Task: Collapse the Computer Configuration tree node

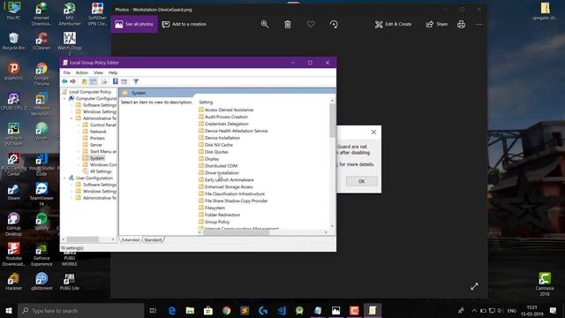Action: (x=64, y=98)
